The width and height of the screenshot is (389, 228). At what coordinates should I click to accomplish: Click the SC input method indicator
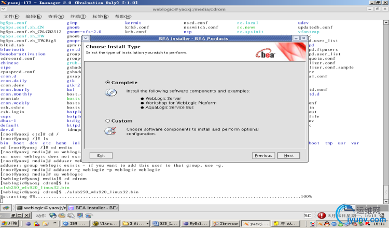(x=308, y=216)
